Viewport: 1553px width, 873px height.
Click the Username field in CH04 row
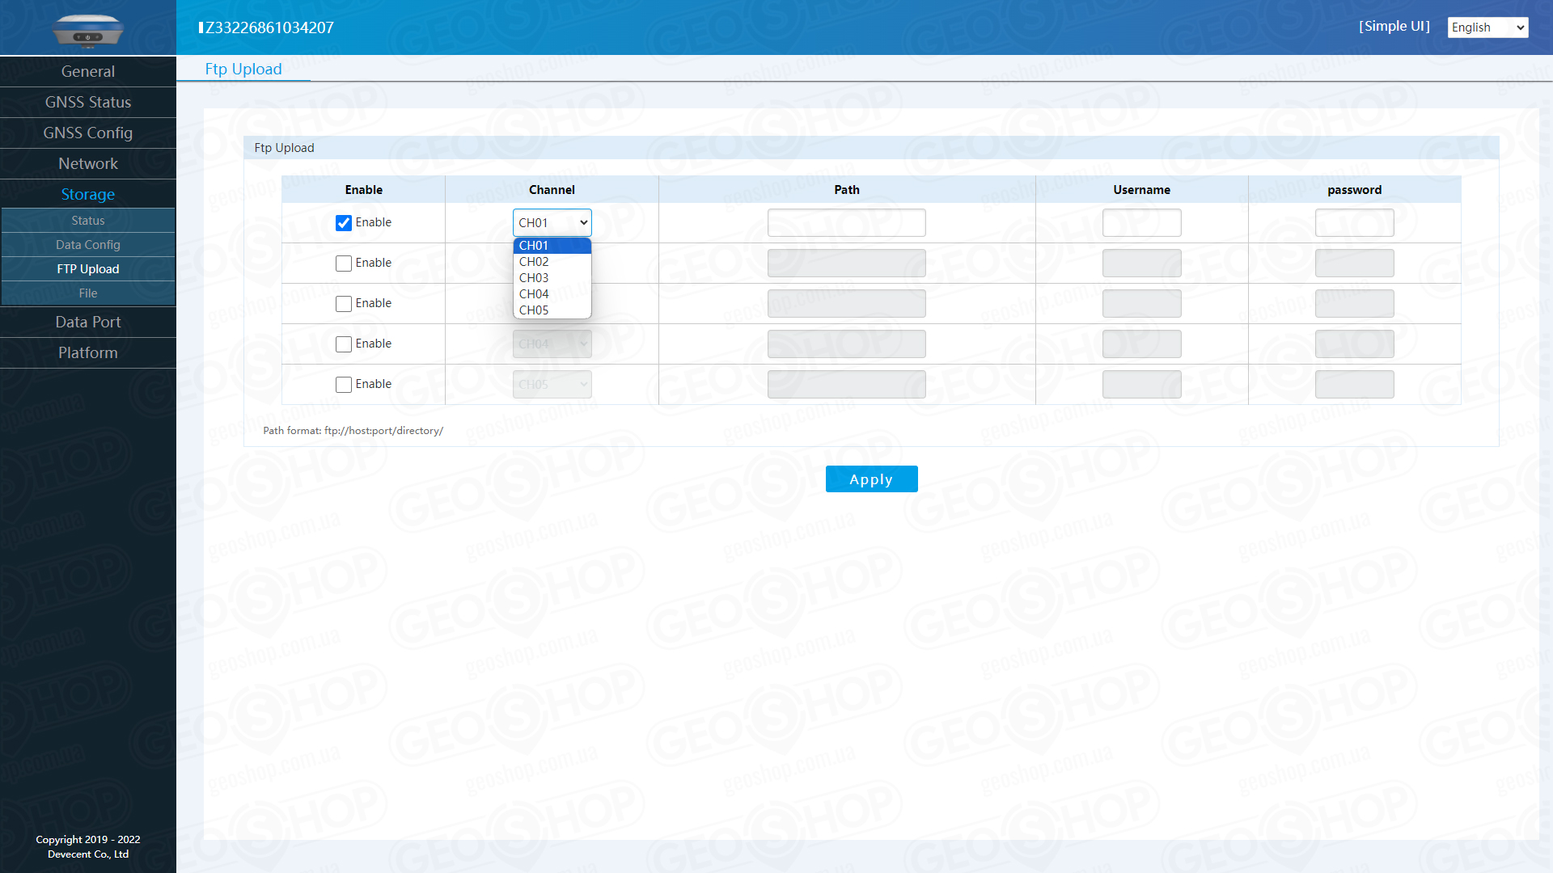coord(1141,344)
